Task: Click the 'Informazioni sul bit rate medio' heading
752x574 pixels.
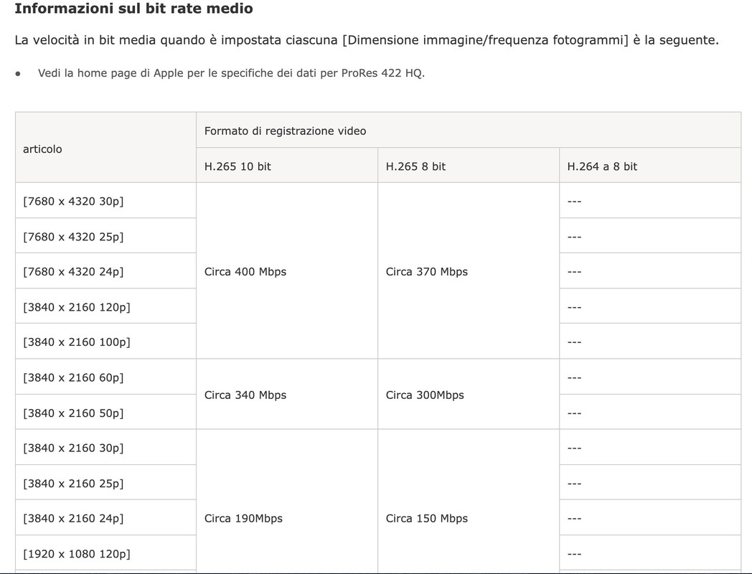Action: [x=133, y=9]
